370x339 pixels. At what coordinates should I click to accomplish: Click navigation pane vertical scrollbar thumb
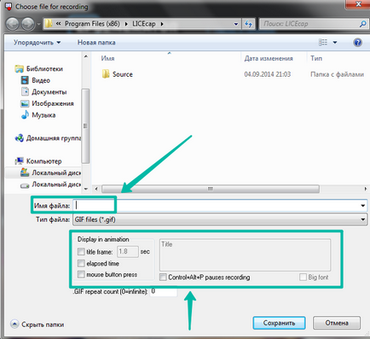(x=85, y=126)
